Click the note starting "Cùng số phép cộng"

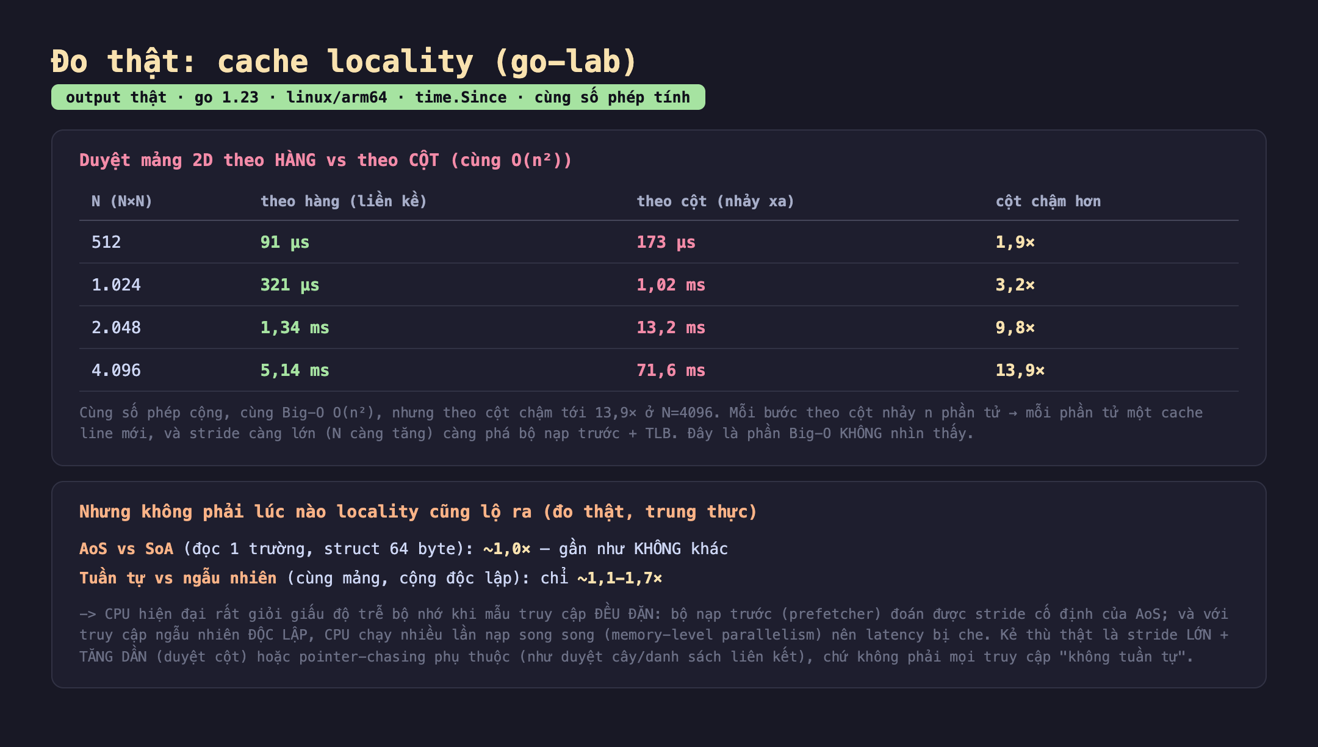click(641, 423)
